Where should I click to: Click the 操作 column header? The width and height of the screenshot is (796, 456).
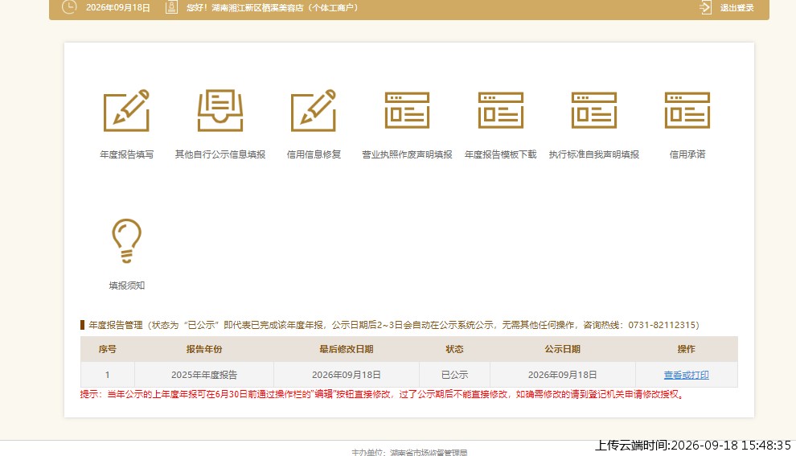[x=687, y=349]
